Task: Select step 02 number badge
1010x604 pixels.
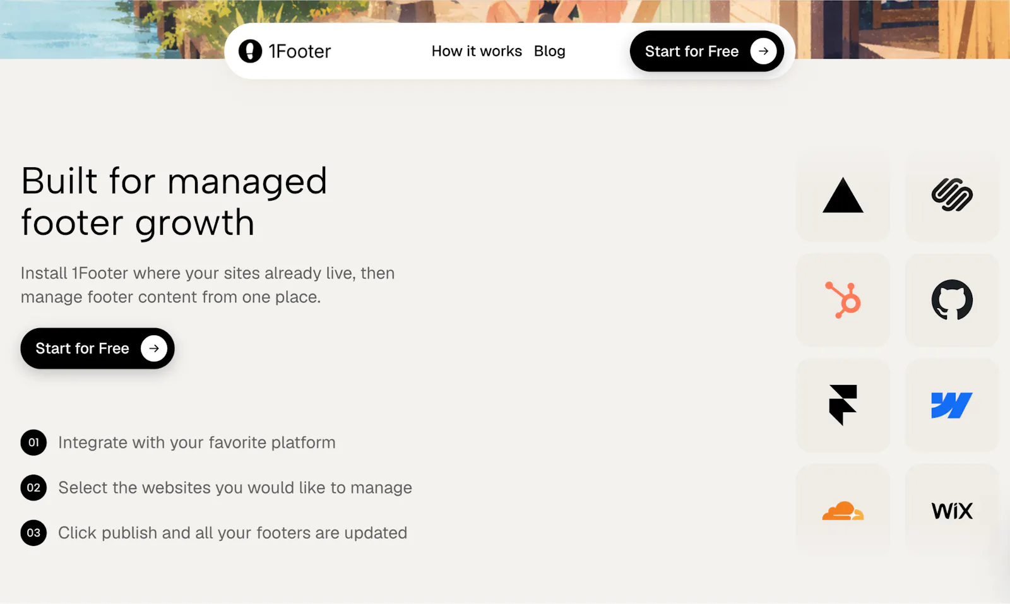Action: [x=33, y=488]
